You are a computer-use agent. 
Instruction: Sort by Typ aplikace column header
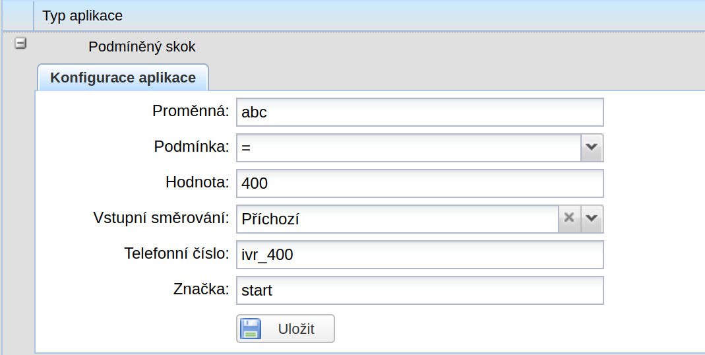pos(82,16)
